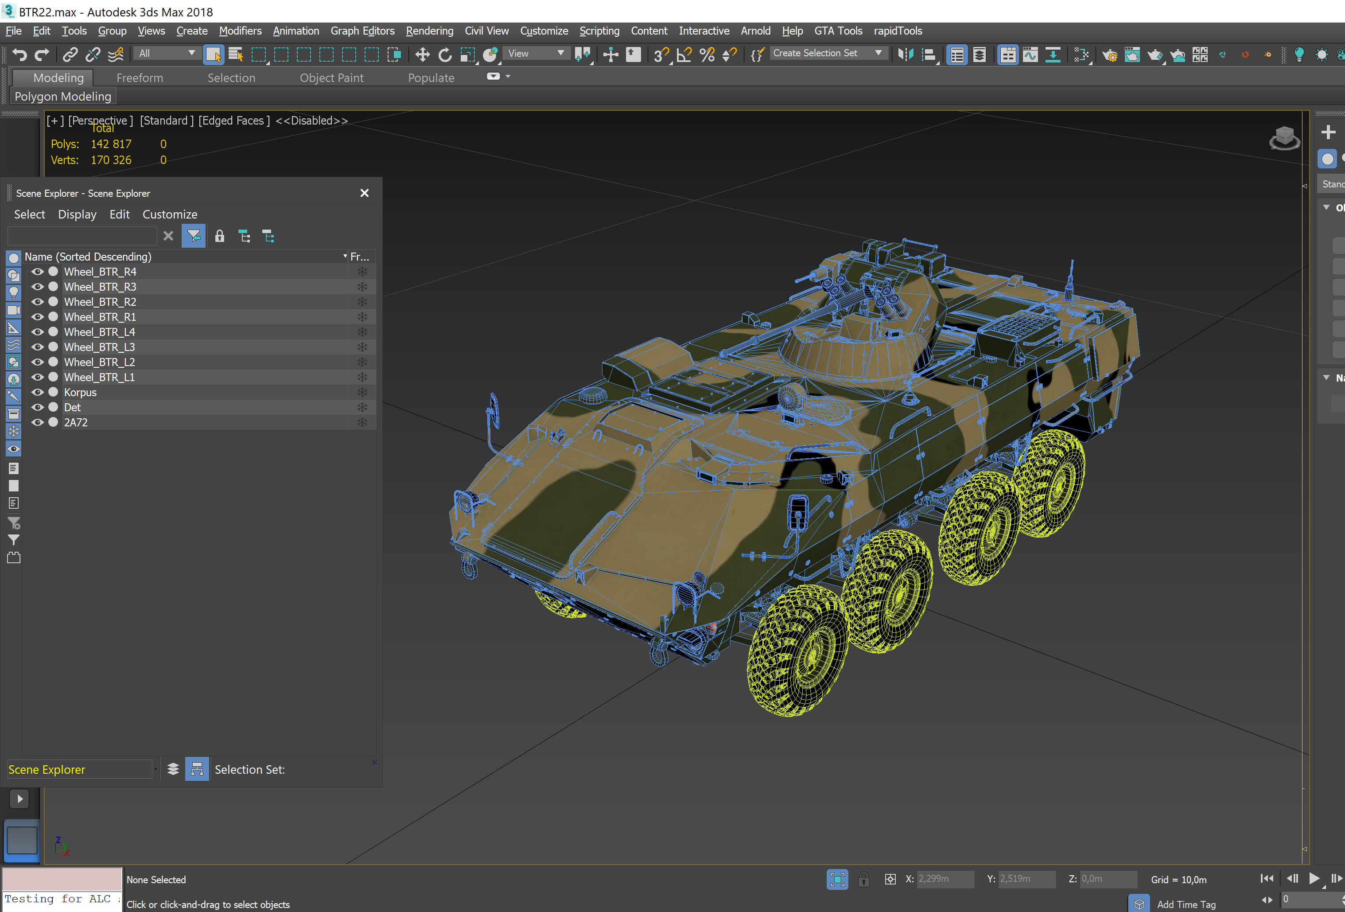This screenshot has height=912, width=1345.
Task: Select the Select and Rotate tool
Action: tap(445, 55)
